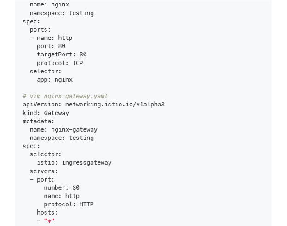Click the 'vim nginx-gateway.yaml' comment line
The width and height of the screenshot is (287, 226).
point(65,96)
